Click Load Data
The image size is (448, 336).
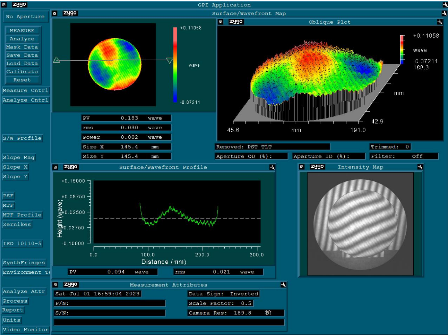click(x=22, y=63)
